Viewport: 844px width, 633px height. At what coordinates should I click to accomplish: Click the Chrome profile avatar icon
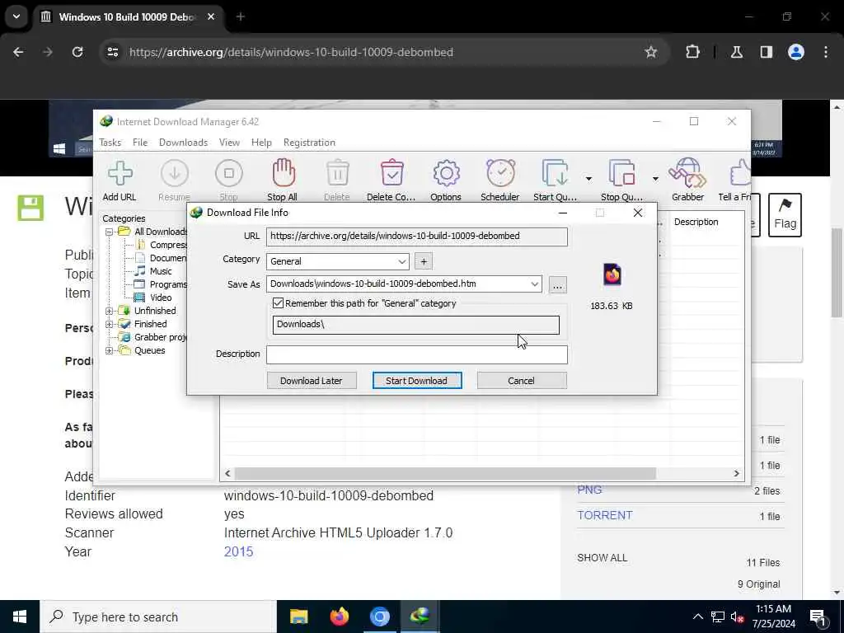click(795, 52)
